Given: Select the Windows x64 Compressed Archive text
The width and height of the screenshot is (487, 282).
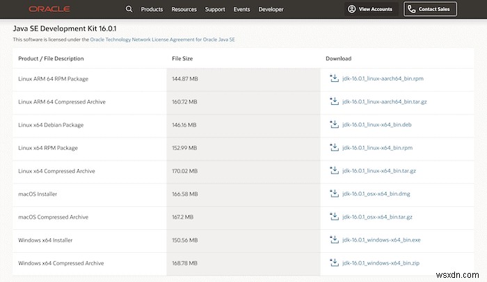Looking at the screenshot, I should point(61,263).
